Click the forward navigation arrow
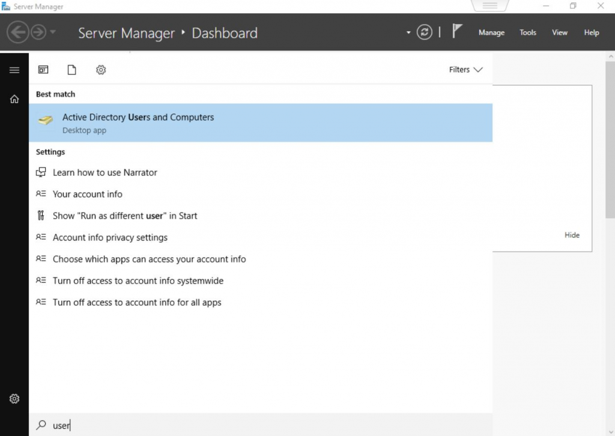615x436 pixels. pos(38,32)
